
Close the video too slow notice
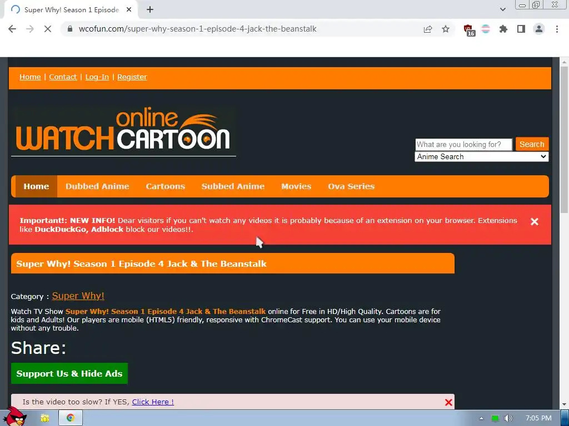point(448,402)
